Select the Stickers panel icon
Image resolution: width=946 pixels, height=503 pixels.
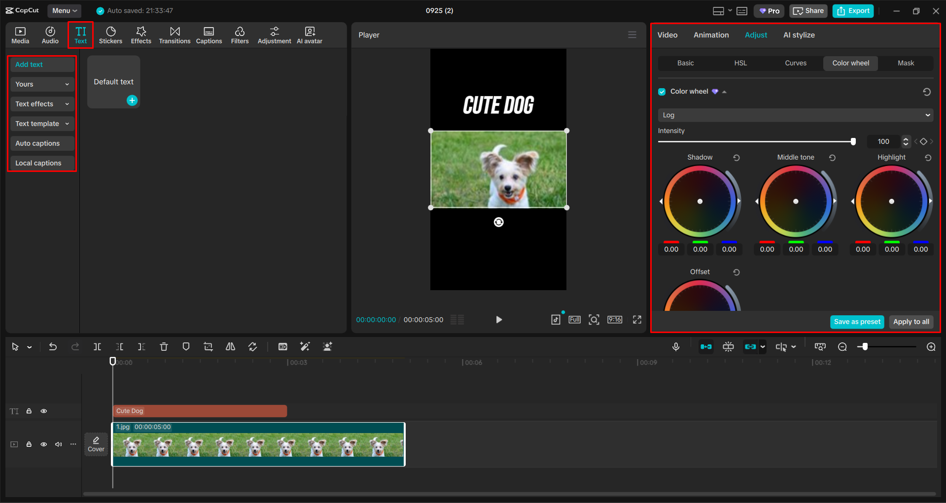point(110,34)
